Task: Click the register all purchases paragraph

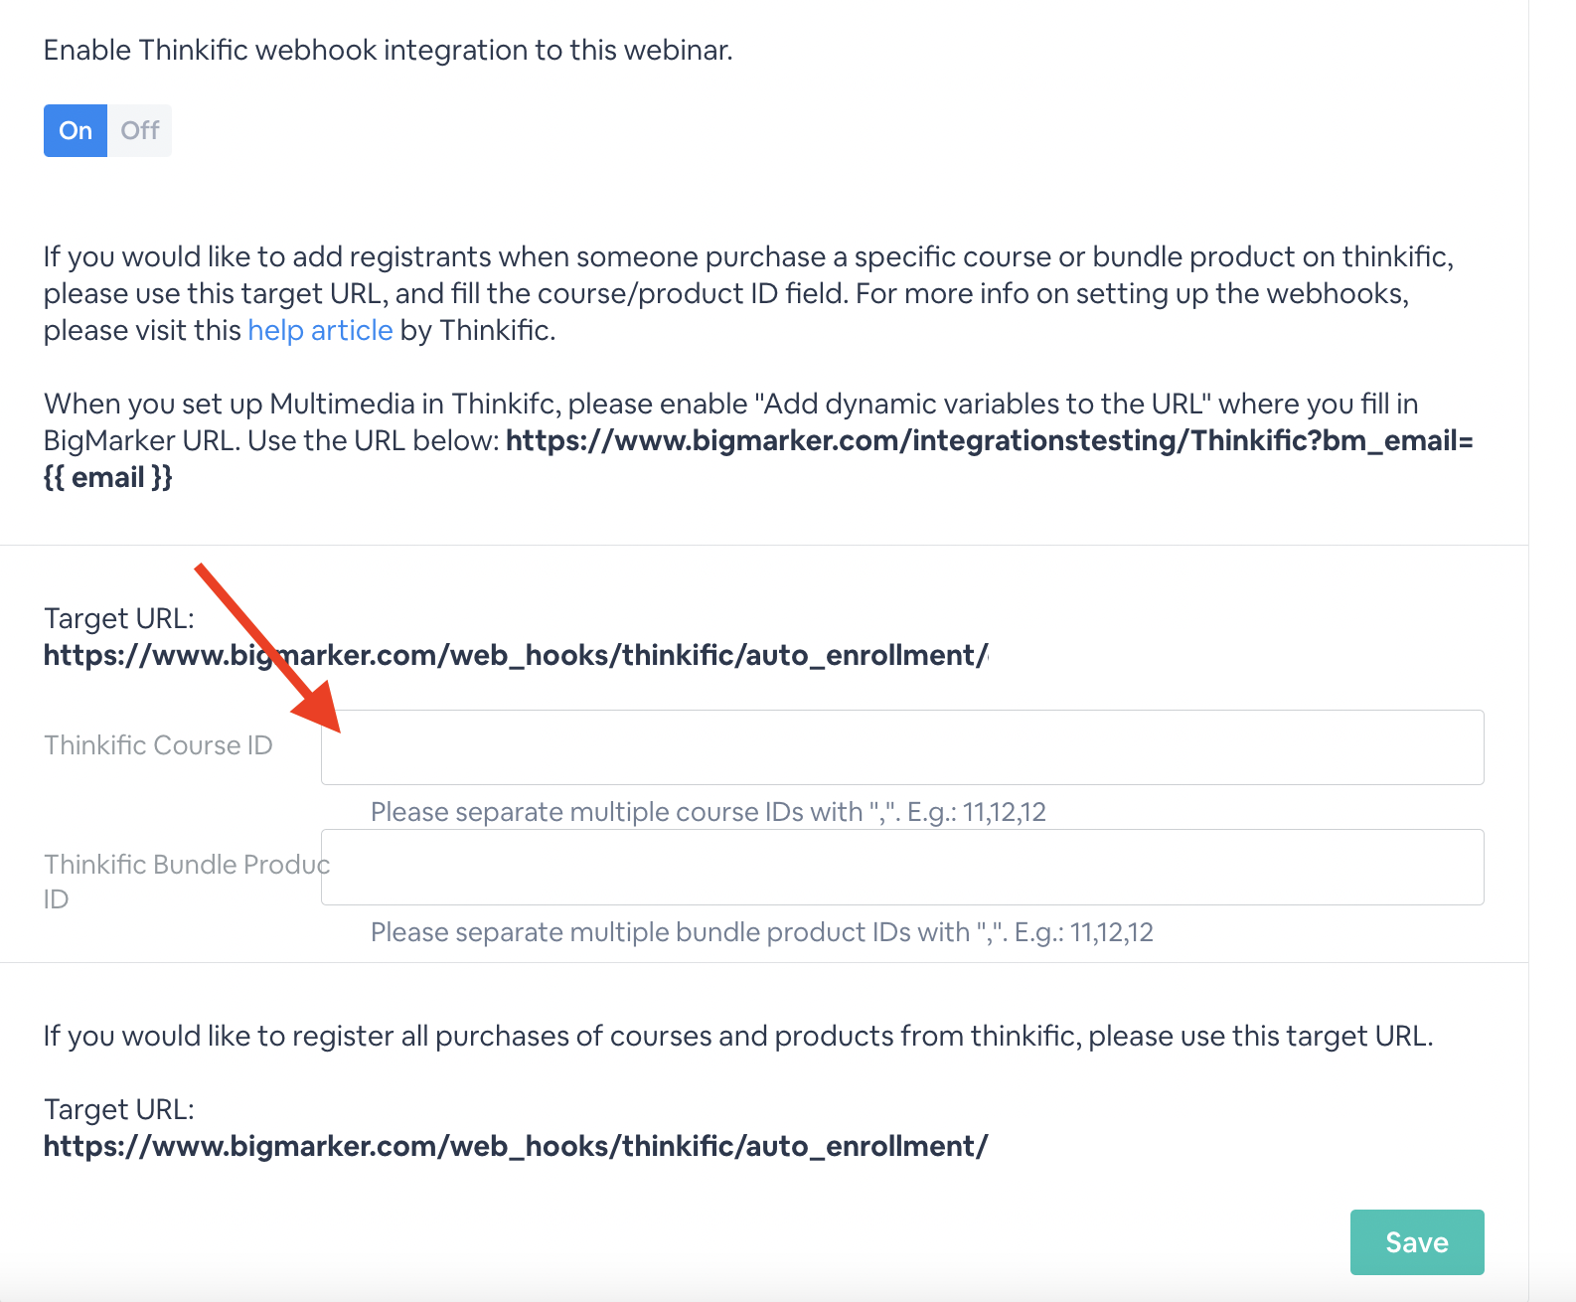Action: [738, 1036]
